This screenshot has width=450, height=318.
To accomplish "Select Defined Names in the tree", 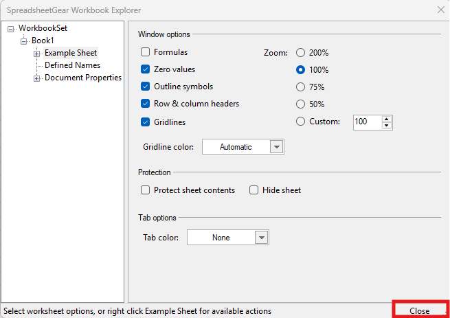I will pyautogui.click(x=72, y=65).
